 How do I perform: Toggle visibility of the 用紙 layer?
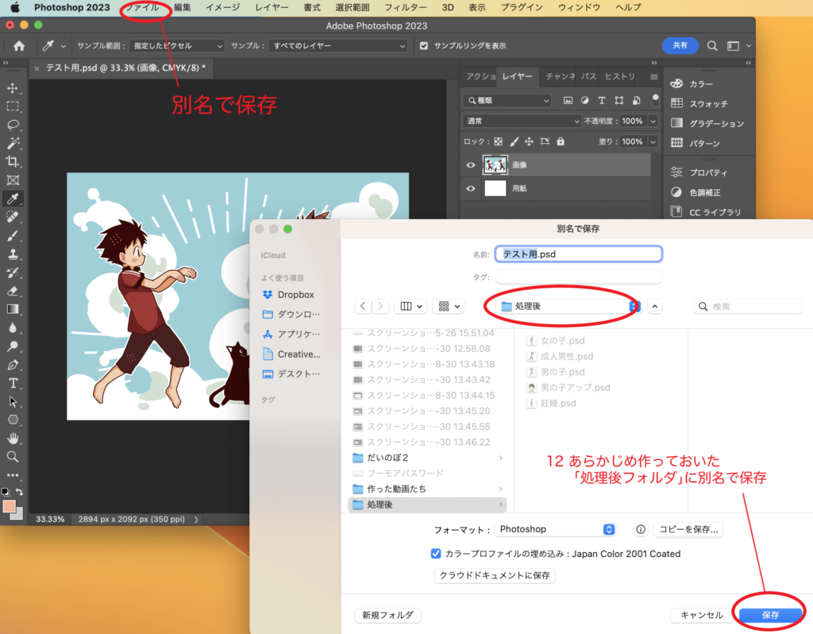(471, 188)
